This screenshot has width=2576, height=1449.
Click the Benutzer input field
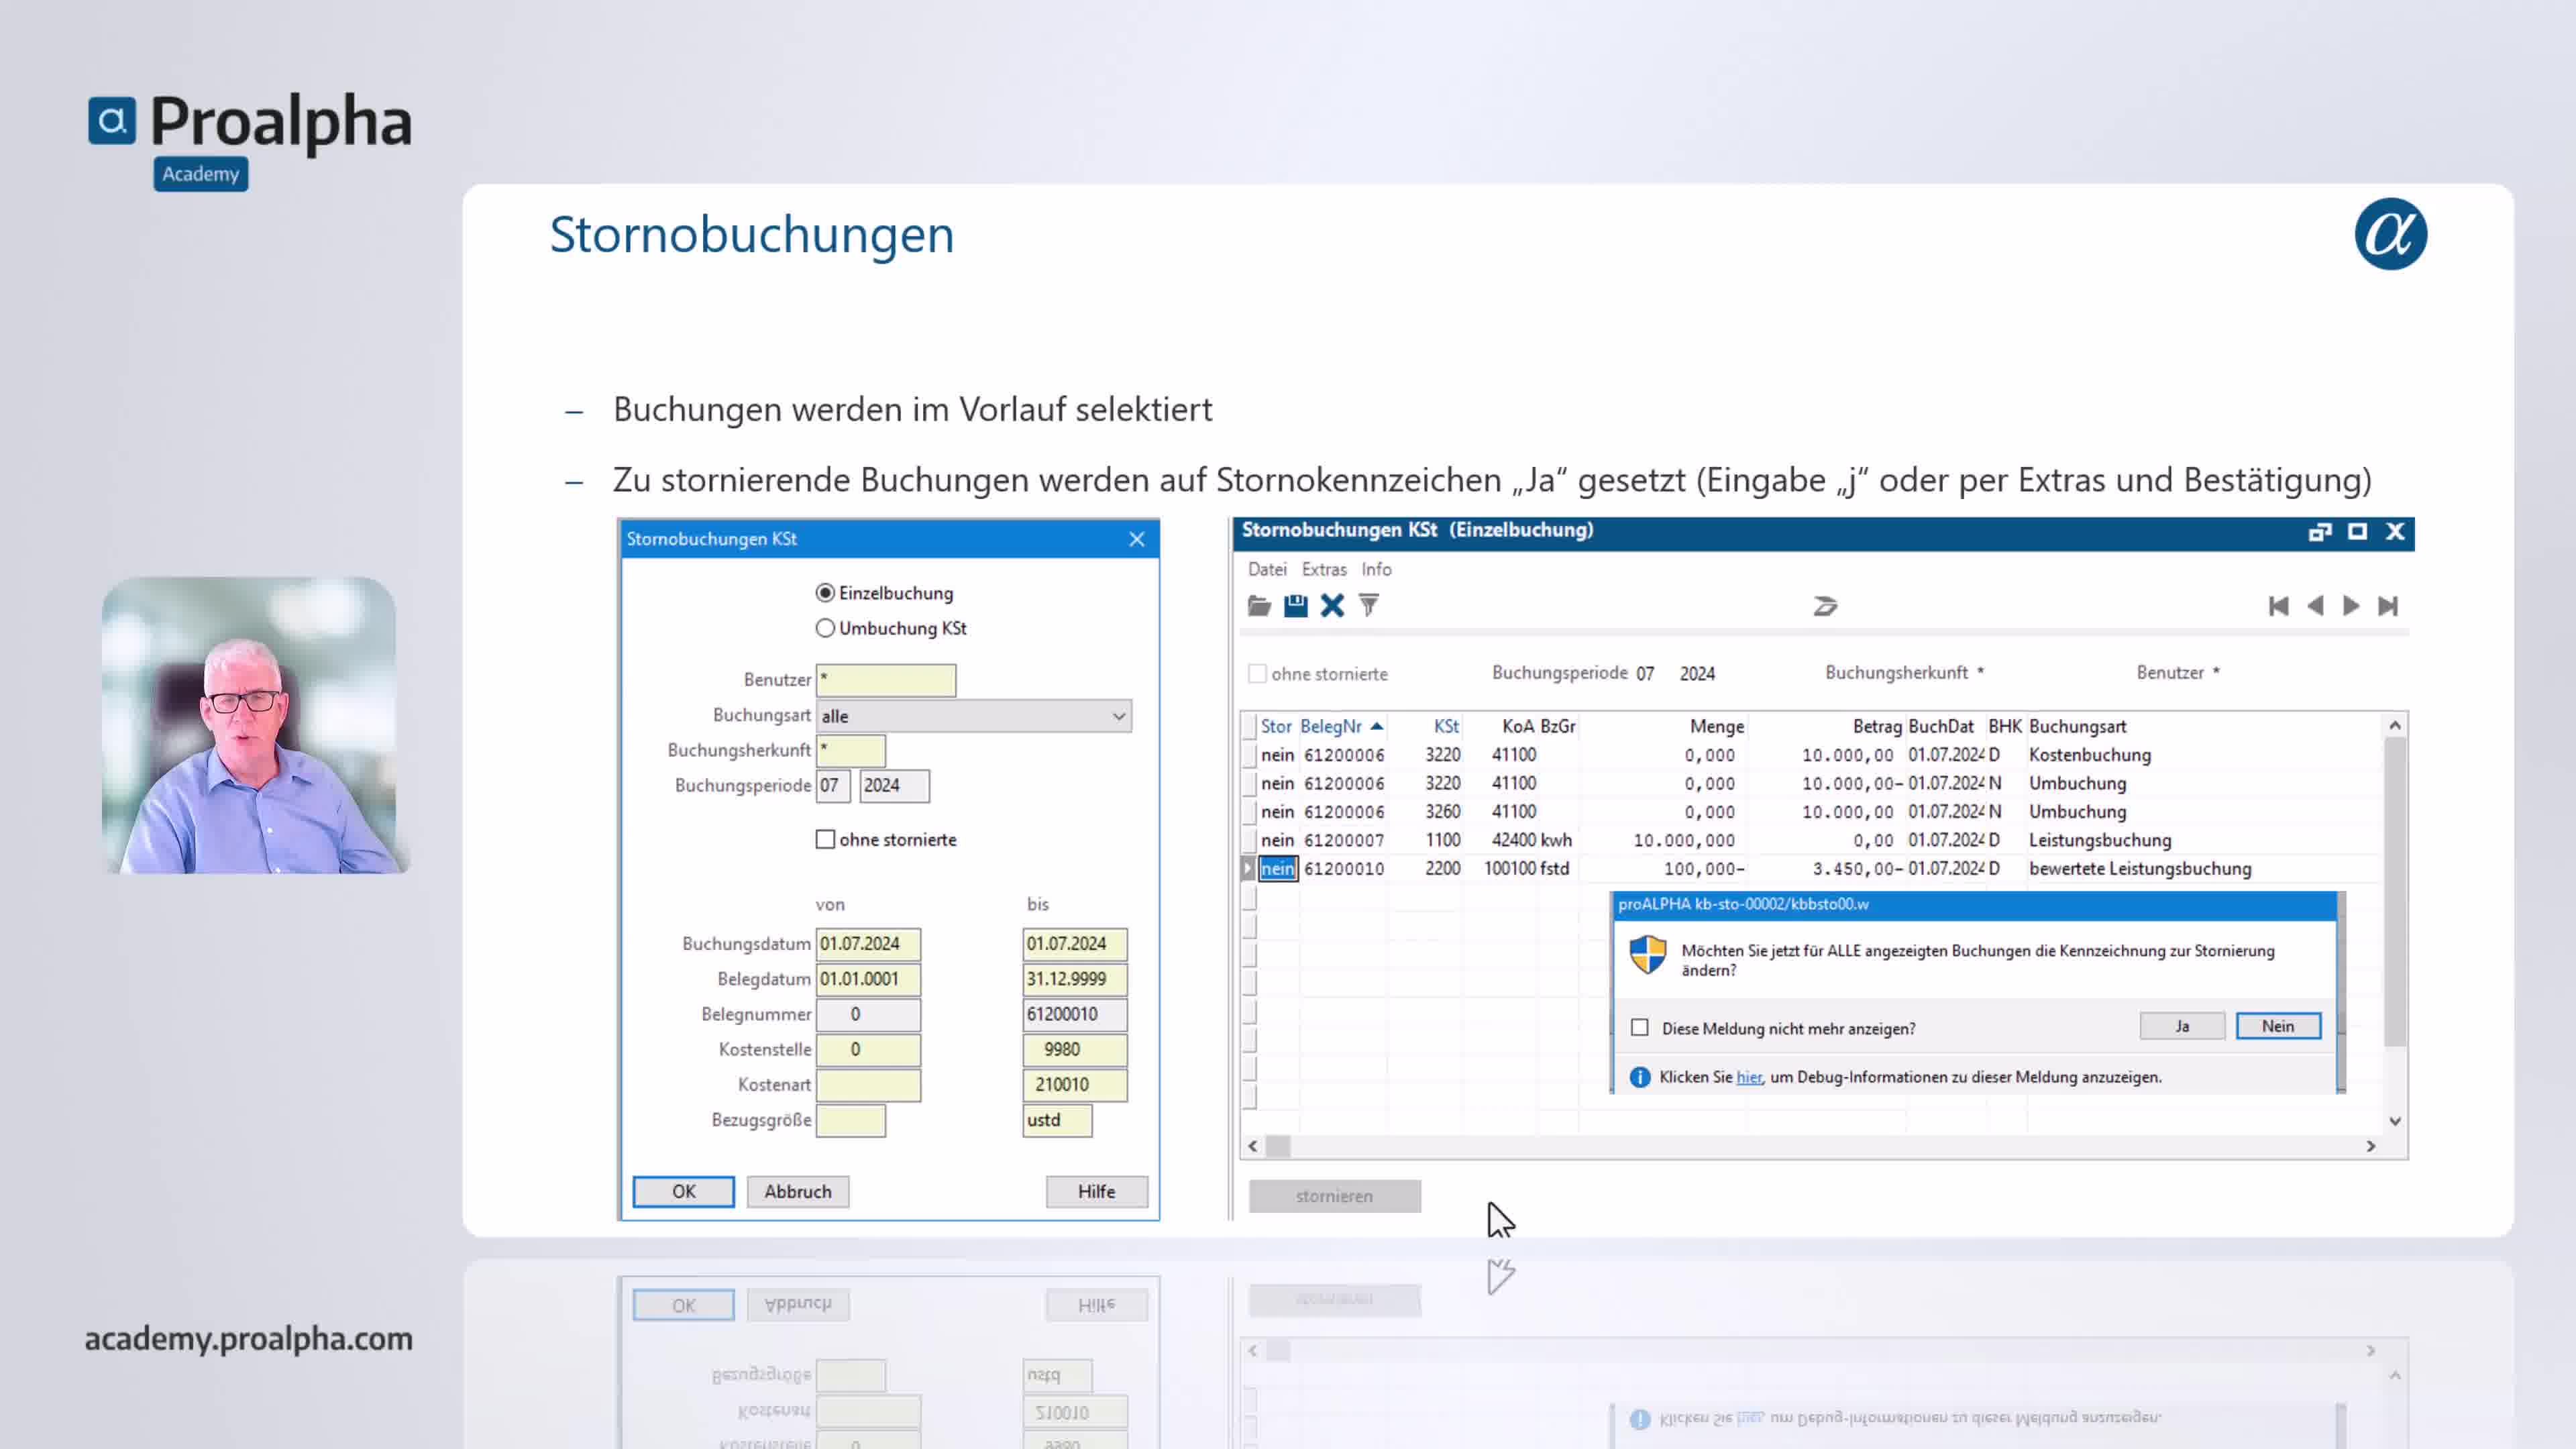click(885, 680)
